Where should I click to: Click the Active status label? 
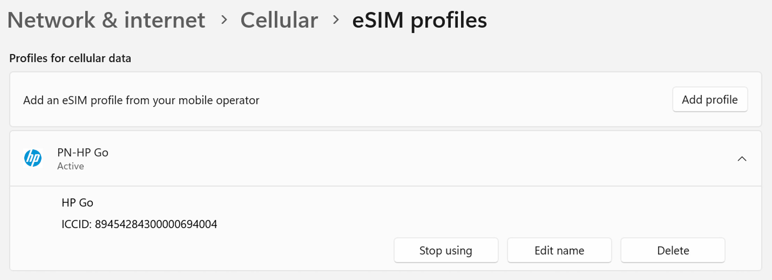point(70,166)
